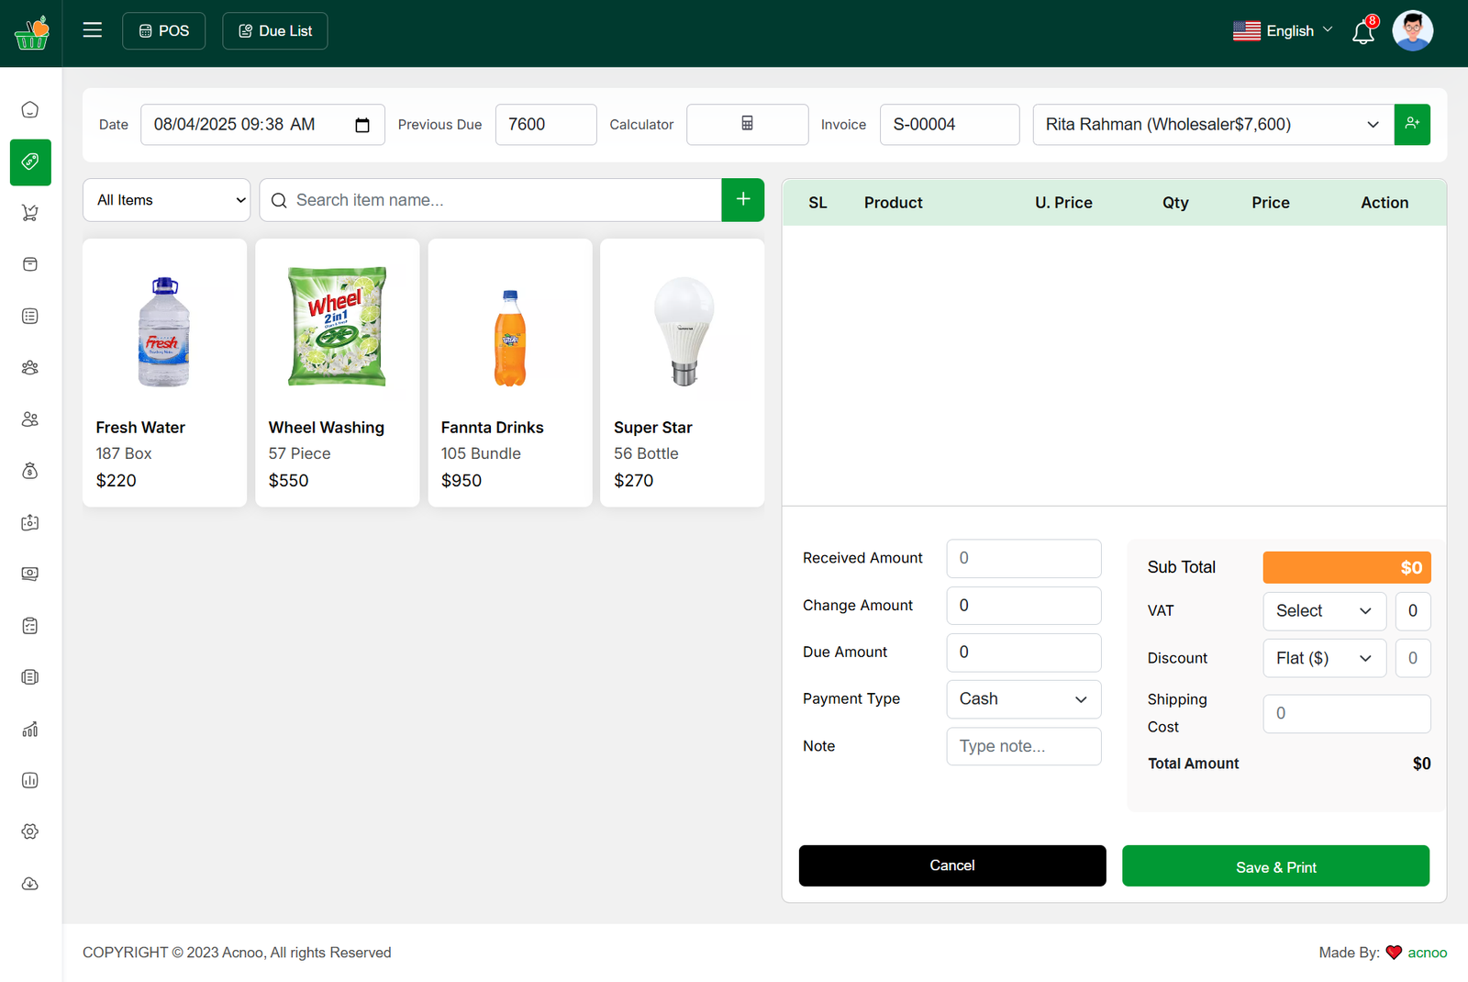The height and width of the screenshot is (982, 1468).
Task: Open the Rita Rahman customer dropdown
Action: 1212,125
